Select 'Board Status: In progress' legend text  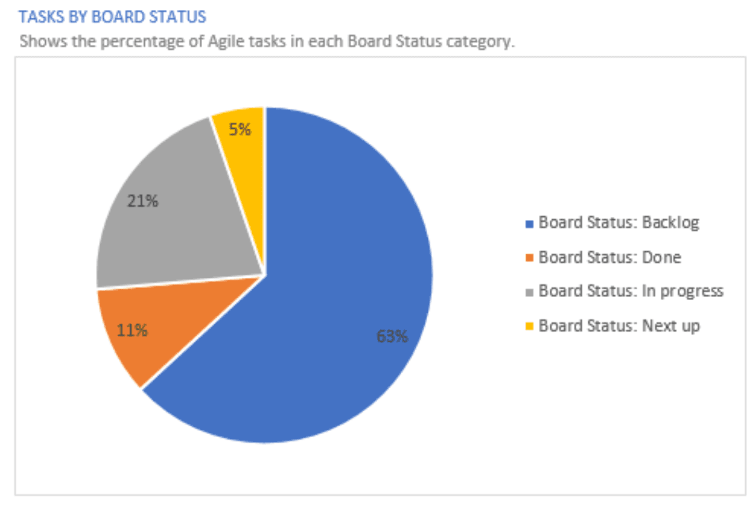click(631, 291)
